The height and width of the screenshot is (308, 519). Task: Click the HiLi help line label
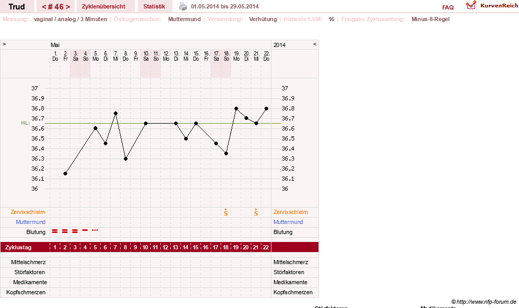point(25,123)
